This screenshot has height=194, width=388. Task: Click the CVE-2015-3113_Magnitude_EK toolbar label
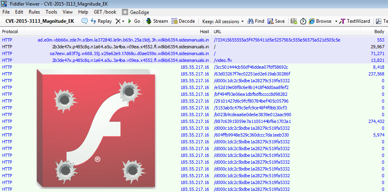[x=40, y=21]
